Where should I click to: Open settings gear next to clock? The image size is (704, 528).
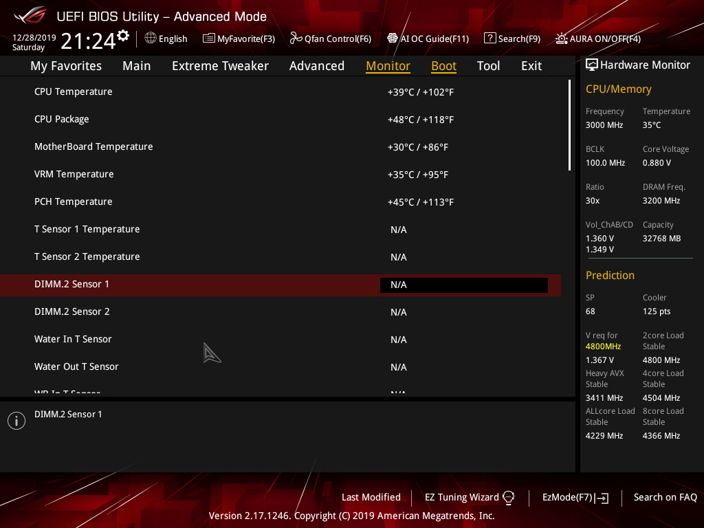(123, 36)
